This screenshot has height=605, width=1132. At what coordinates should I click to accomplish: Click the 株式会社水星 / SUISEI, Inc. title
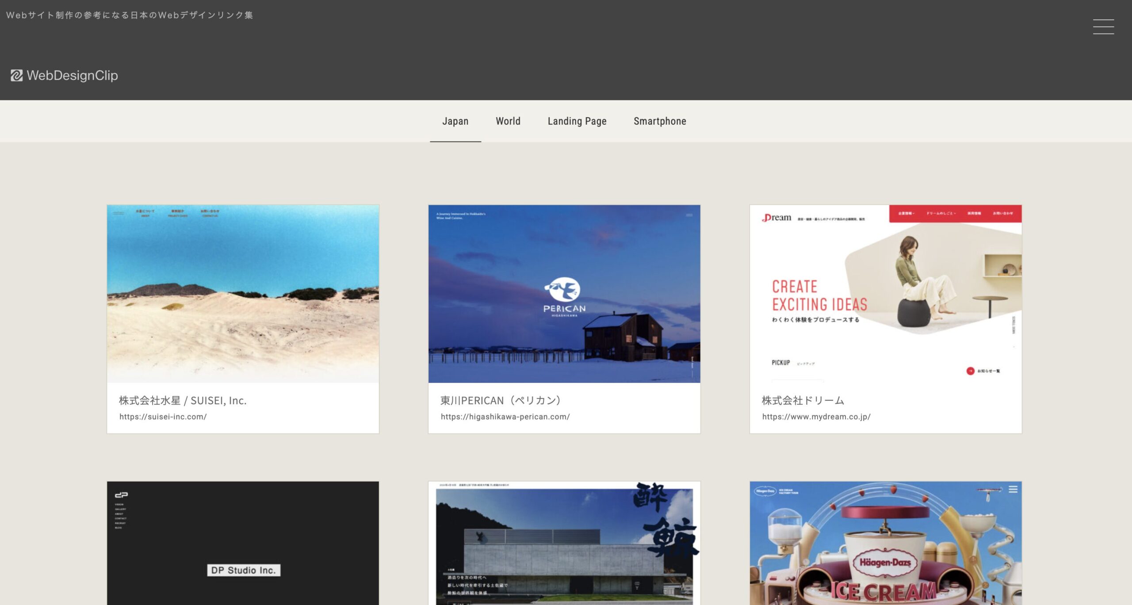183,401
